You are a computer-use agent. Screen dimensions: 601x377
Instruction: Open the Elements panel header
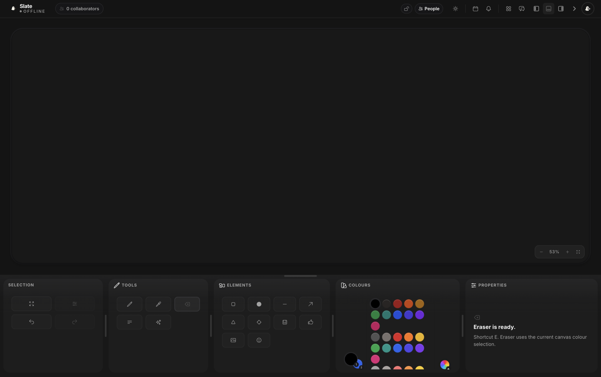tap(235, 285)
